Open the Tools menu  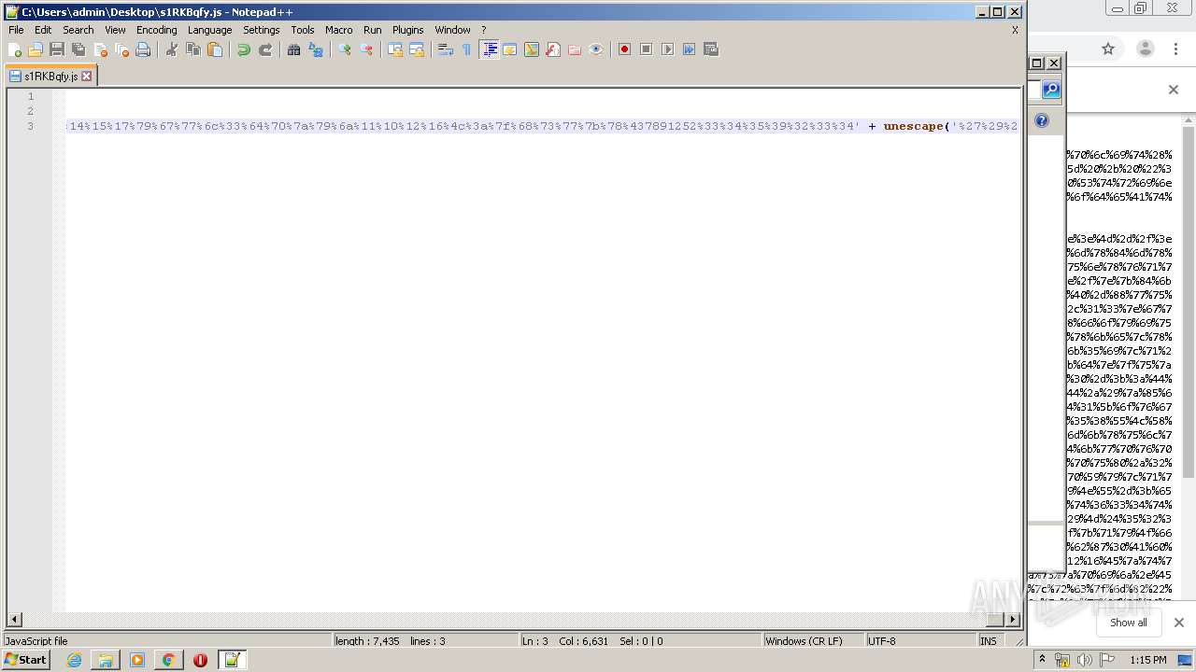303,30
